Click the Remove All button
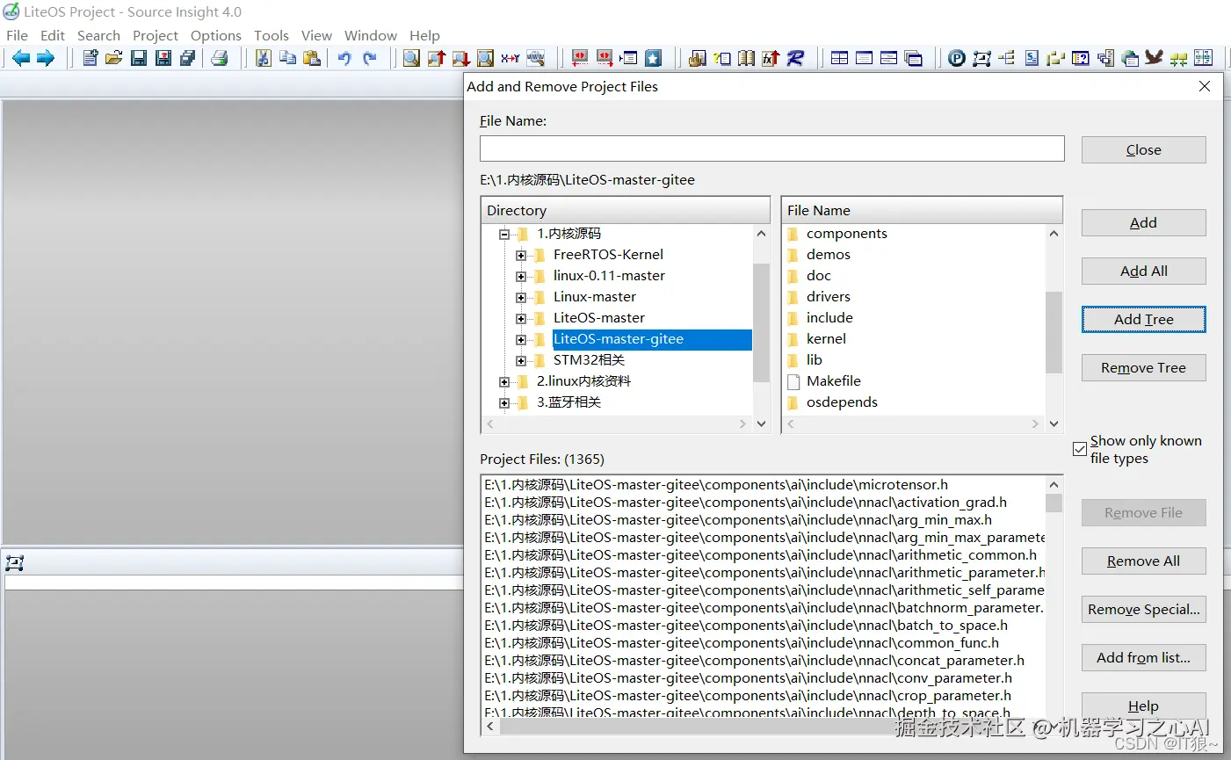The image size is (1231, 760). [x=1143, y=561]
